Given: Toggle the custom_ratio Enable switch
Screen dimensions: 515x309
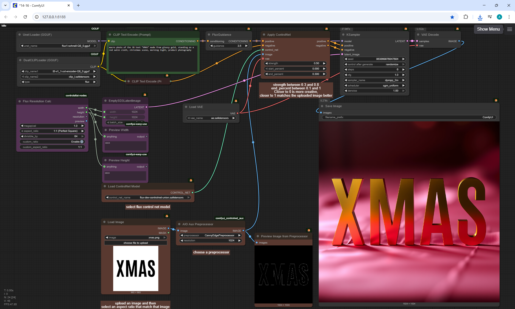Looking at the screenshot, I should pyautogui.click(x=82, y=142).
